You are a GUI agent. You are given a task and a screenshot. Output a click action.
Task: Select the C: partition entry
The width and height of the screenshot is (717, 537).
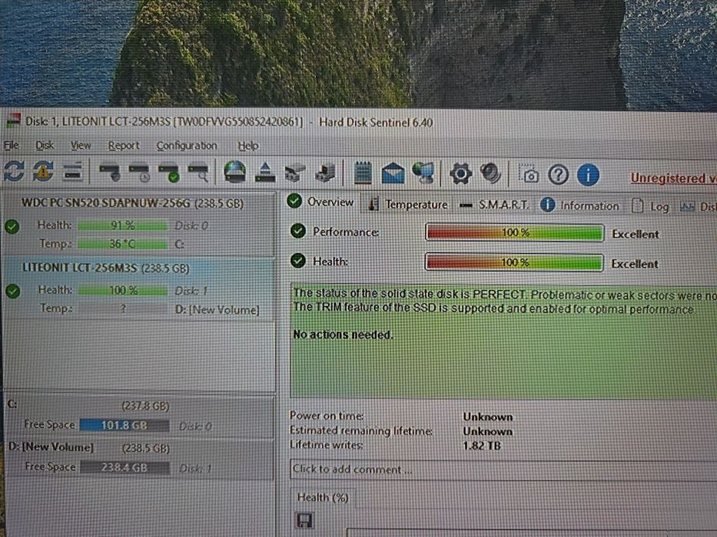[x=138, y=416]
